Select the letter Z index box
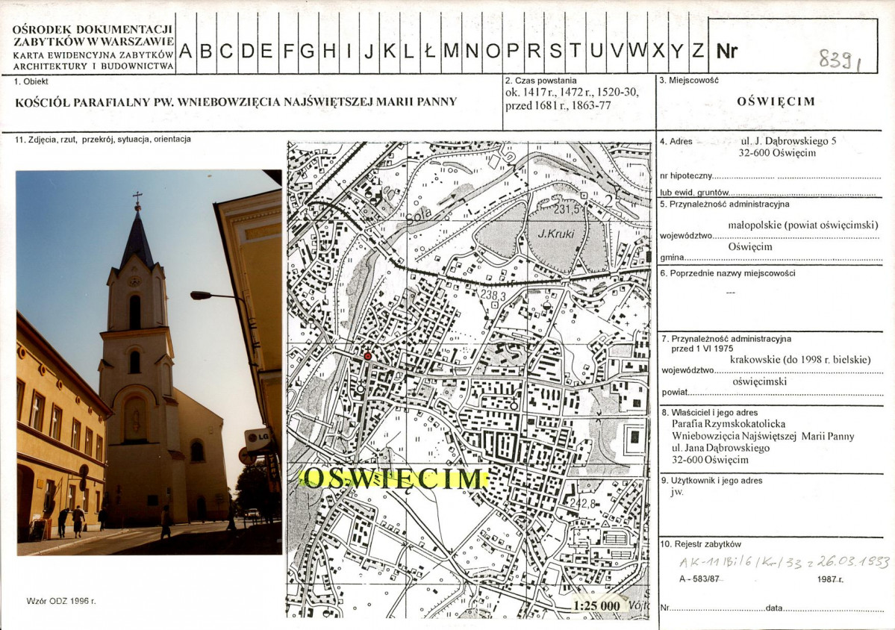This screenshot has height=630, width=895. click(x=697, y=52)
